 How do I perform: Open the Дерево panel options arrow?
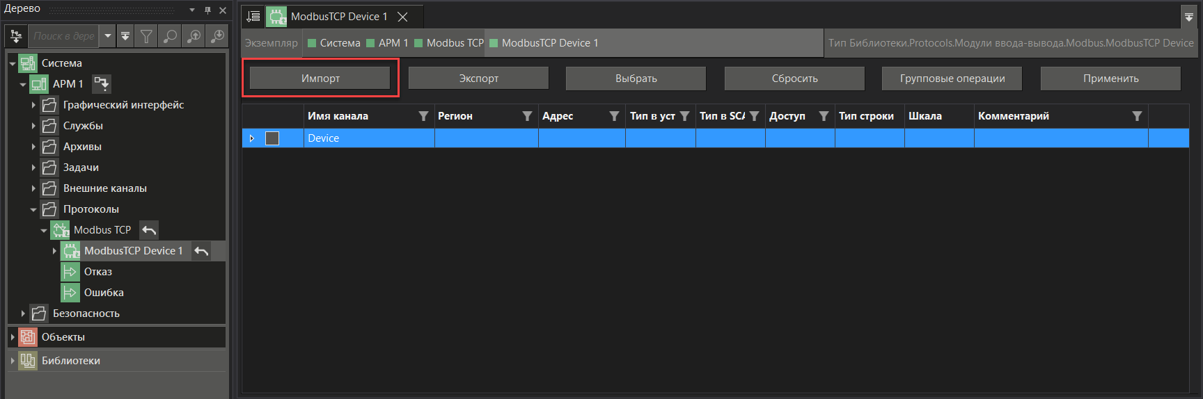coord(192,10)
